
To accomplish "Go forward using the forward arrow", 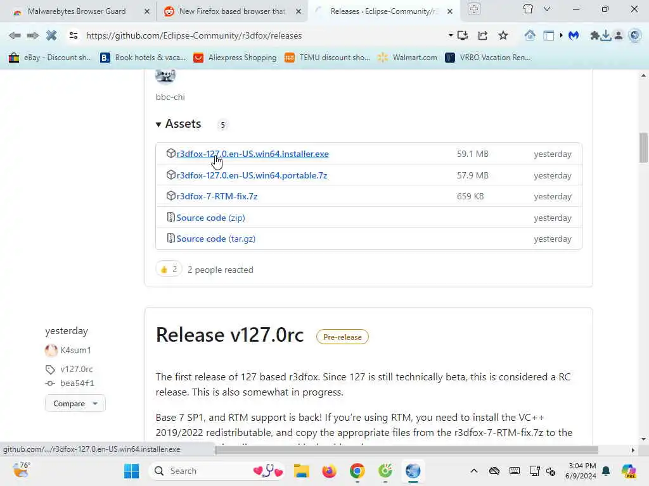I will pyautogui.click(x=33, y=35).
